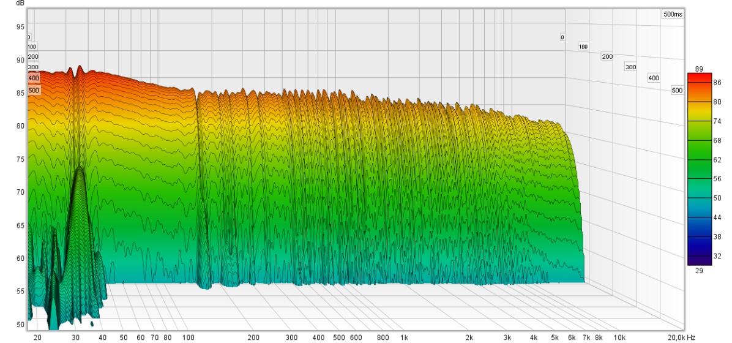Click the 300 time slice label on the left

pos(32,67)
